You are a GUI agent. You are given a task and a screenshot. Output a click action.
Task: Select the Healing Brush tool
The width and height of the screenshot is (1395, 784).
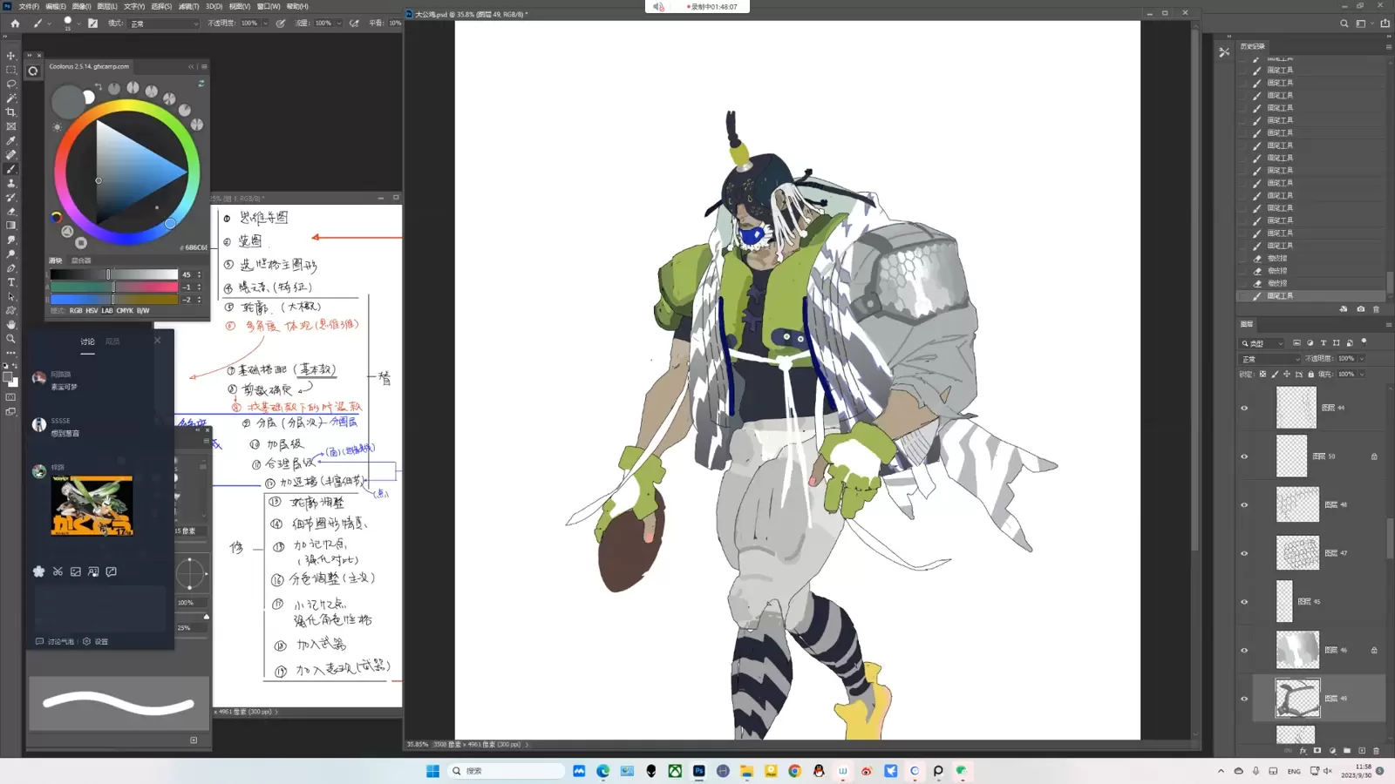click(11, 155)
